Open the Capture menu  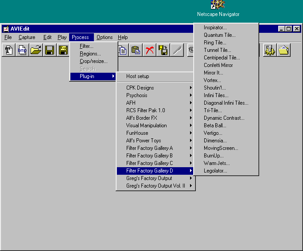(27, 37)
